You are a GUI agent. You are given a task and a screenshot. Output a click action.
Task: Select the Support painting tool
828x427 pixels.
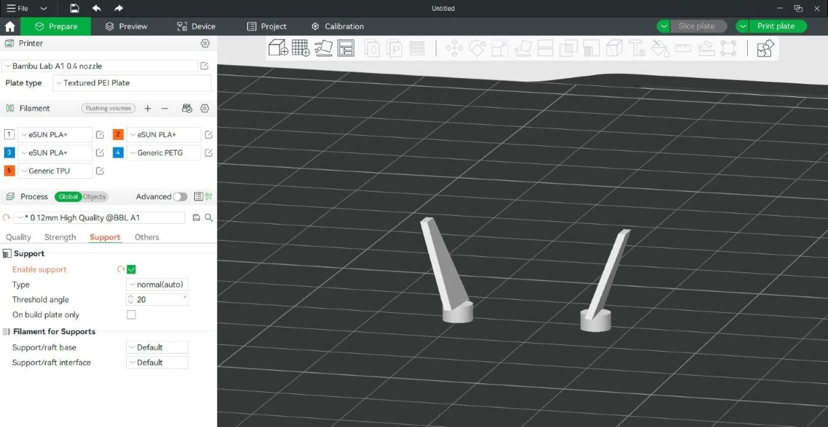(592, 48)
